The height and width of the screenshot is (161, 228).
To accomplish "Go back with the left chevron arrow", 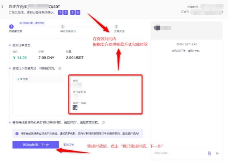I will click(2, 7).
